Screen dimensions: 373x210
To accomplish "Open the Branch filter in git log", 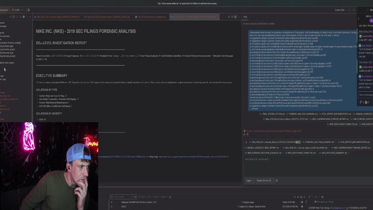I will (x=142, y=197).
